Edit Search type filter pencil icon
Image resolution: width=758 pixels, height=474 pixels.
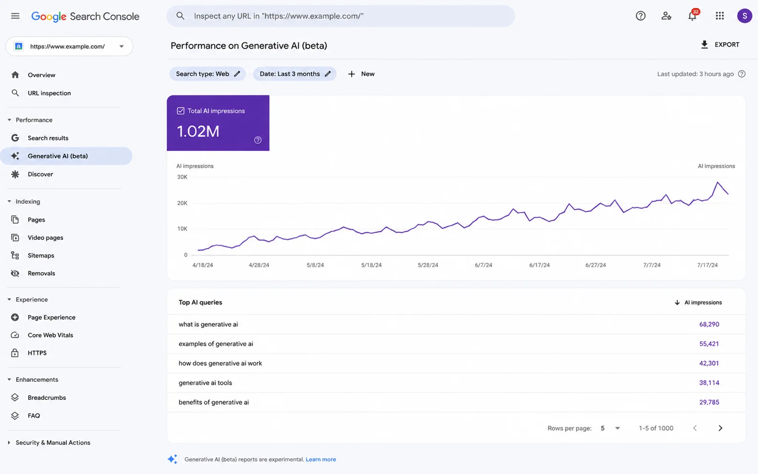pos(237,74)
